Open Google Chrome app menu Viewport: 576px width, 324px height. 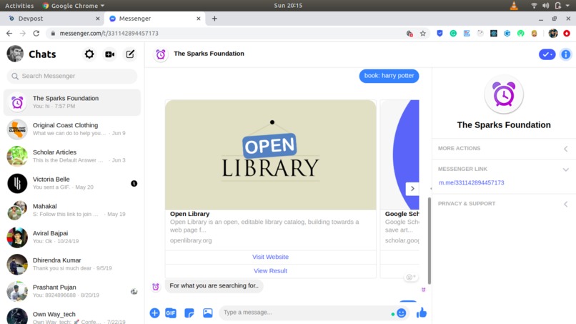click(74, 6)
